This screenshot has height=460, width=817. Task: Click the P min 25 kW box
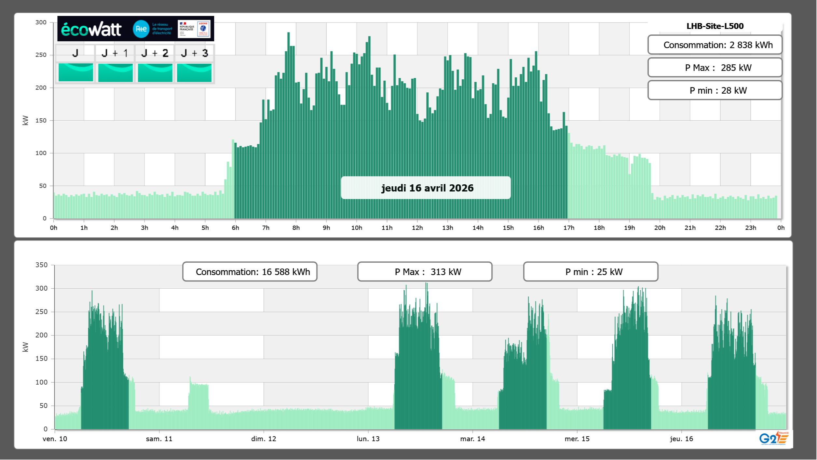[x=591, y=272]
